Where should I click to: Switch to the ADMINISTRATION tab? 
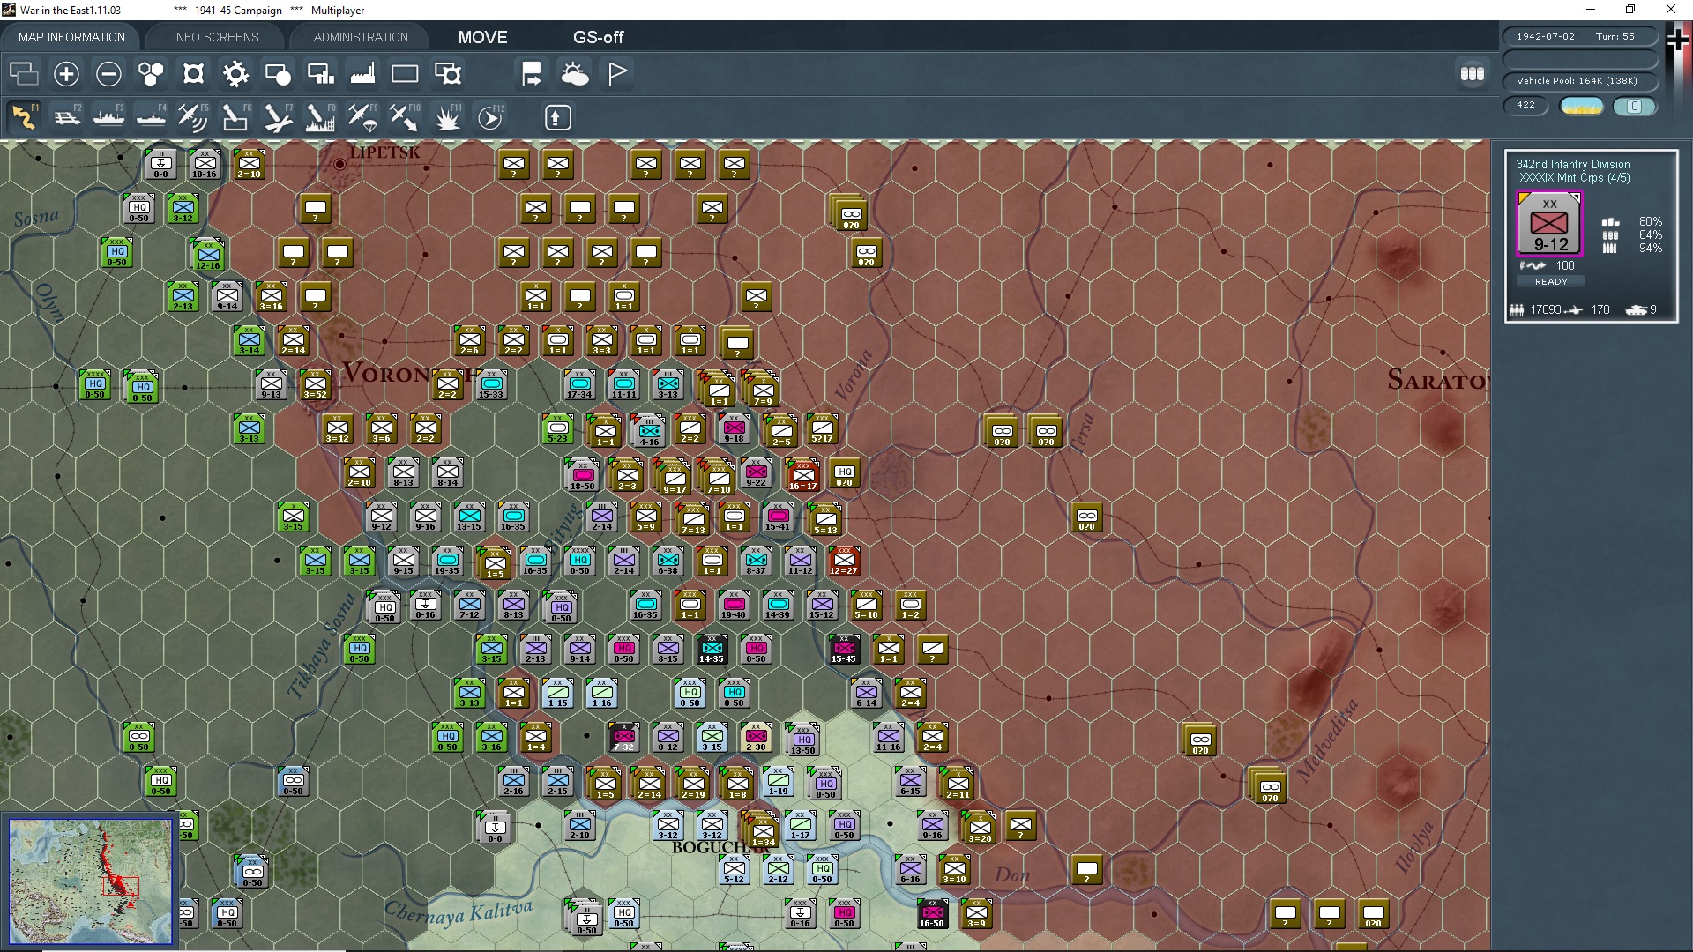pos(361,37)
